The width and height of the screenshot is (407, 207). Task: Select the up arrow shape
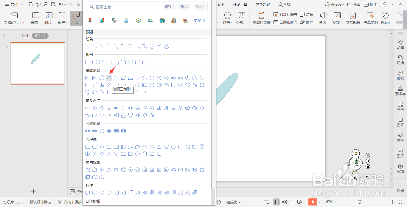pyautogui.click(x=102, y=108)
